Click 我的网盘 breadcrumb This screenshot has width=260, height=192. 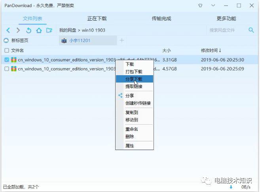(68, 30)
